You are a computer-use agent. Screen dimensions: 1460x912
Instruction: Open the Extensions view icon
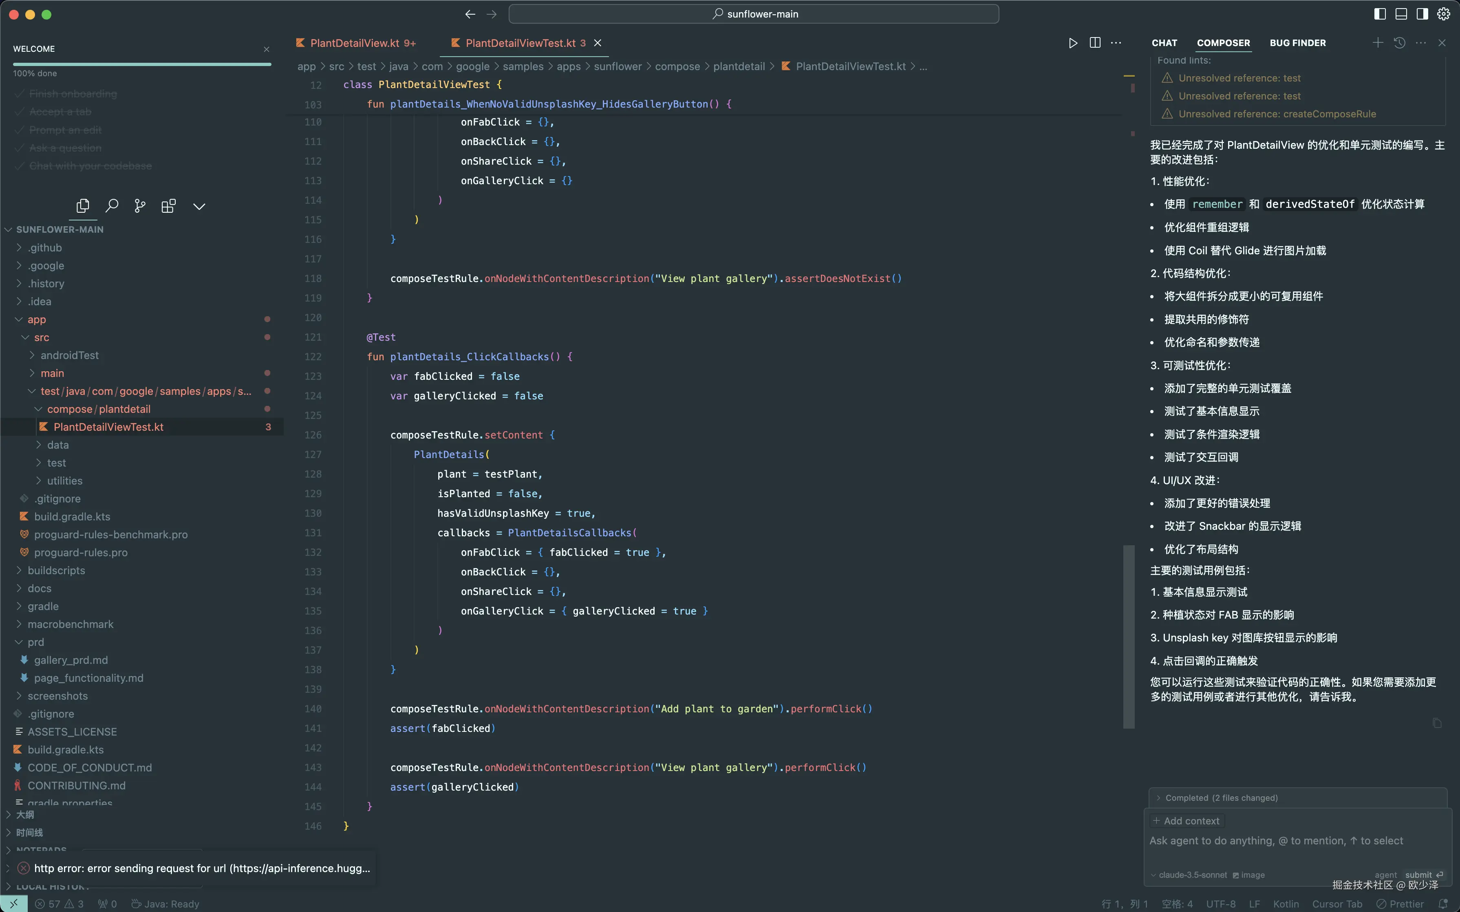[x=168, y=206]
